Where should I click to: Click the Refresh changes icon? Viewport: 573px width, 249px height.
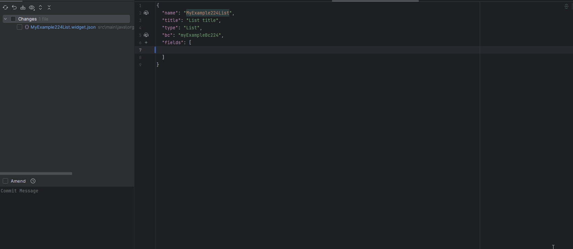[5, 7]
